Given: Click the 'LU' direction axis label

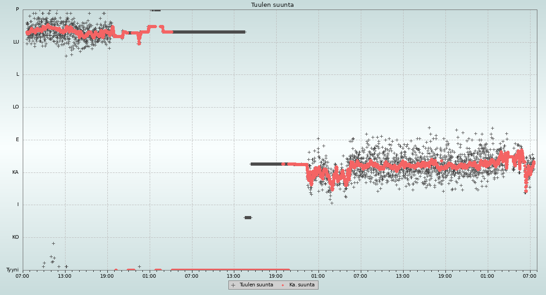Looking at the screenshot, I should (x=16, y=42).
